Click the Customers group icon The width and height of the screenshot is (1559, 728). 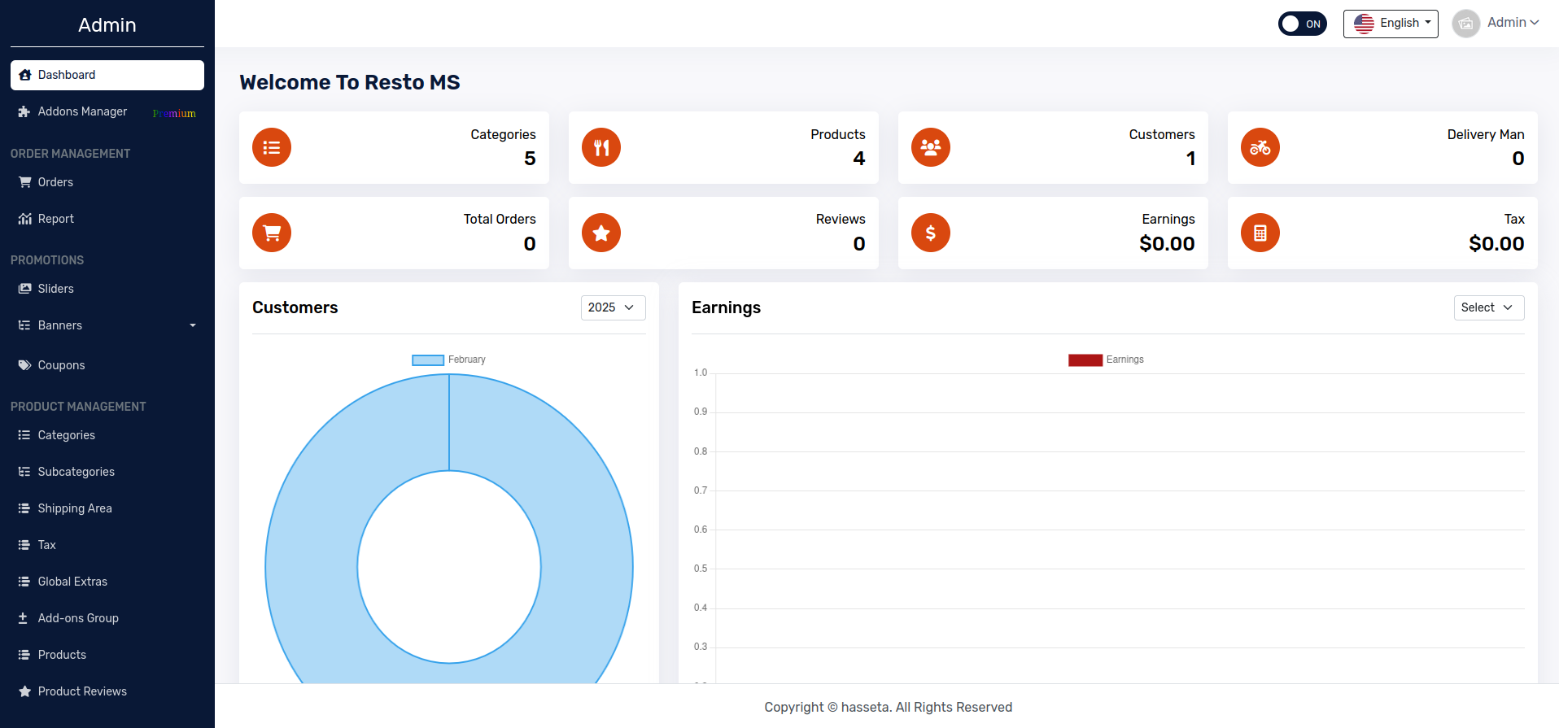(x=931, y=148)
